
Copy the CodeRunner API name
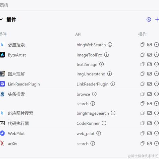[x=142, y=123]
